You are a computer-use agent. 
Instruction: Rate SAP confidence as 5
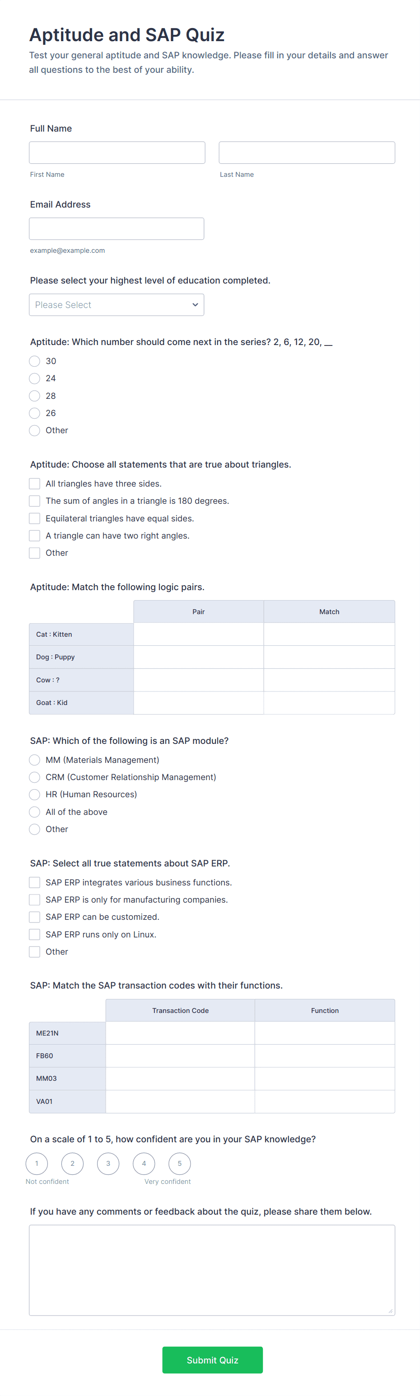coord(180,1163)
